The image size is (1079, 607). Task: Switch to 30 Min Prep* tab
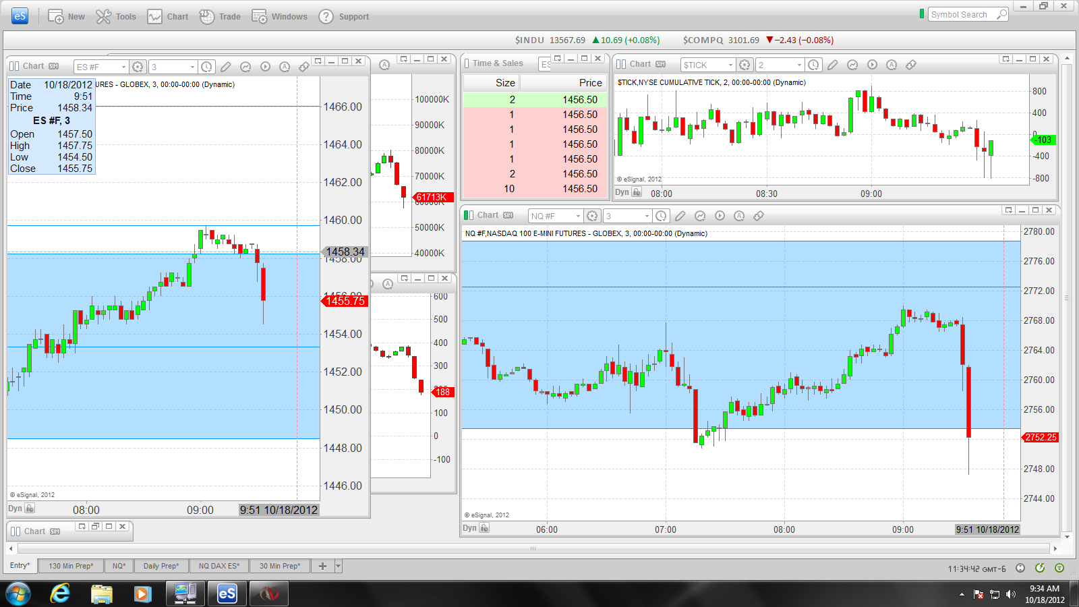click(280, 566)
